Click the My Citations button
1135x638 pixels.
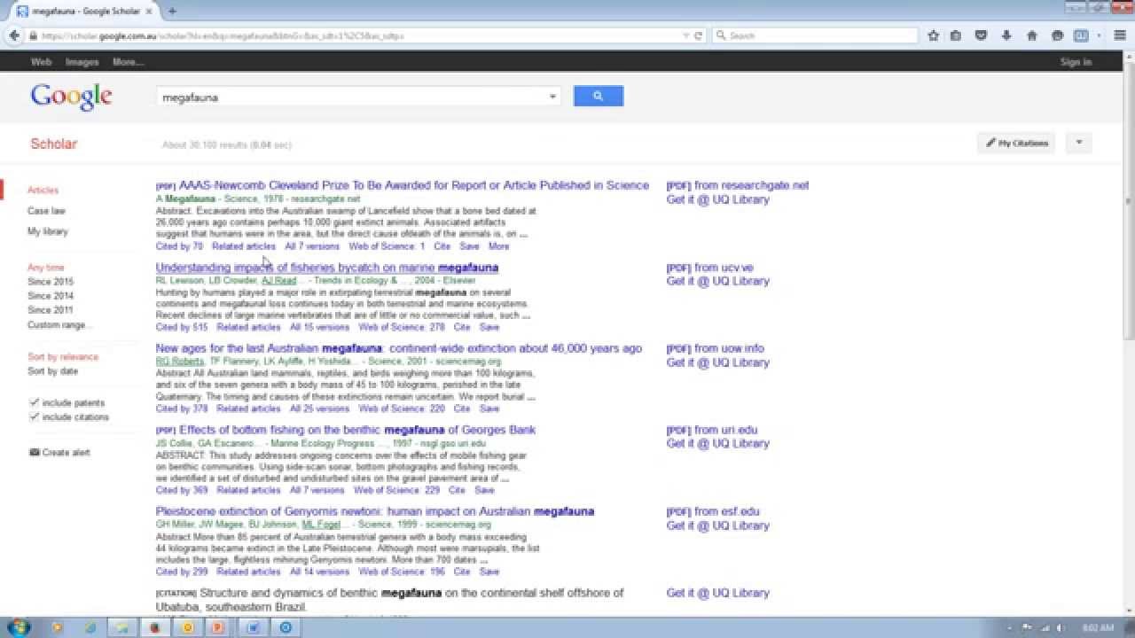[1016, 143]
